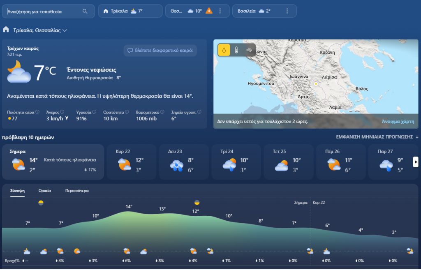Click the humidity info icon
Image resolution: width=421 pixels, height=270 pixels.
pyautogui.click(x=94, y=112)
